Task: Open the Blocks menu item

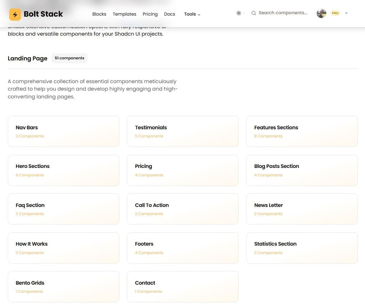Action: tap(99, 14)
